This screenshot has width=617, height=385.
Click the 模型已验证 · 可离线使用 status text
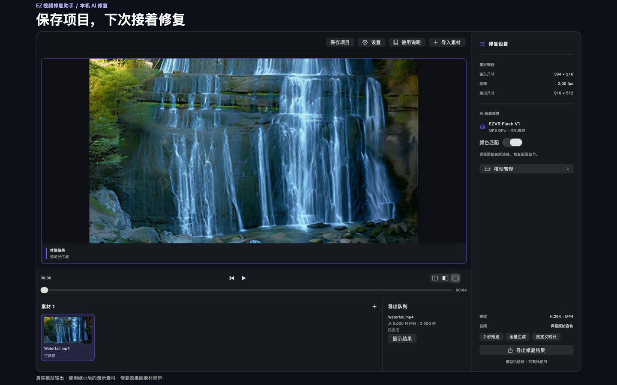pyautogui.click(x=526, y=362)
